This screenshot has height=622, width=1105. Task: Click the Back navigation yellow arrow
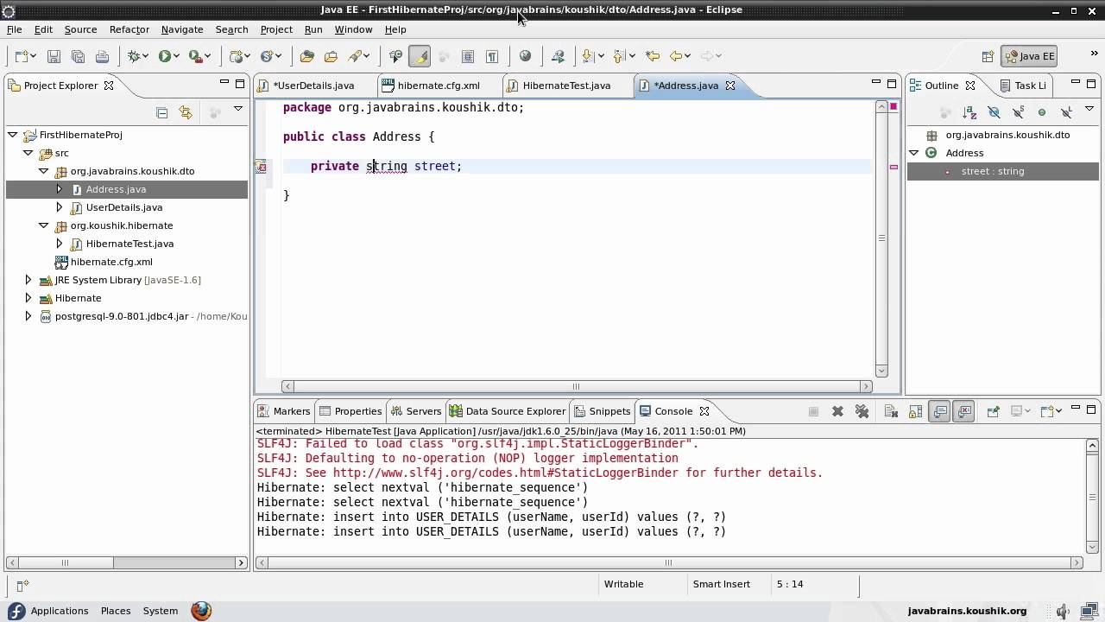coord(676,56)
